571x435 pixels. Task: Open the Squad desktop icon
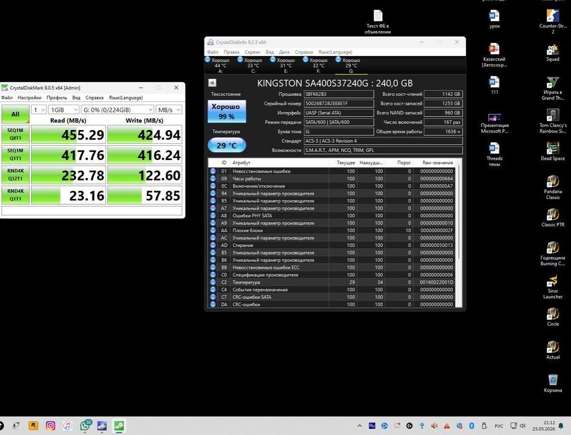coord(552,52)
